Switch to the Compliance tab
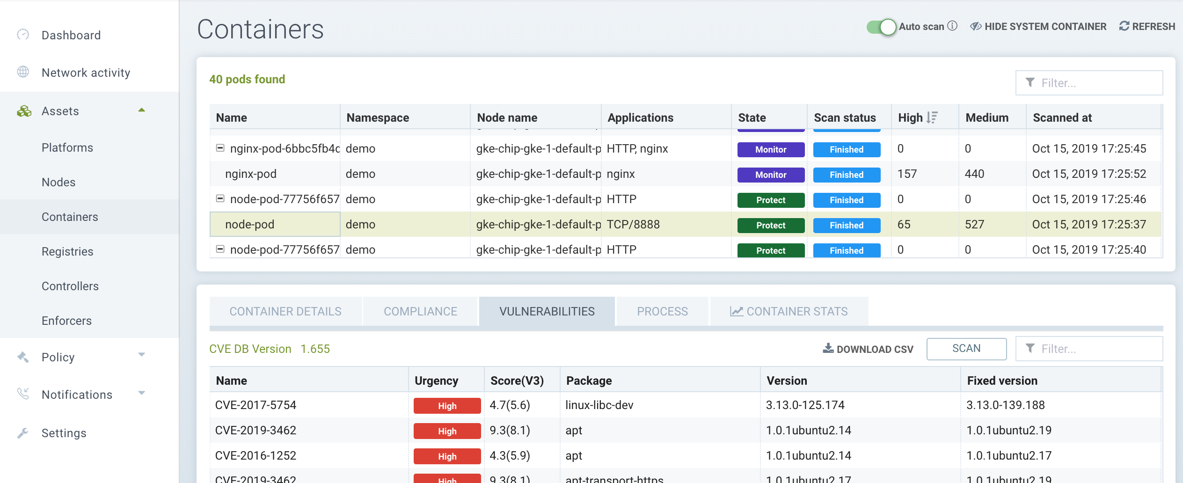This screenshot has width=1183, height=483. [x=420, y=311]
